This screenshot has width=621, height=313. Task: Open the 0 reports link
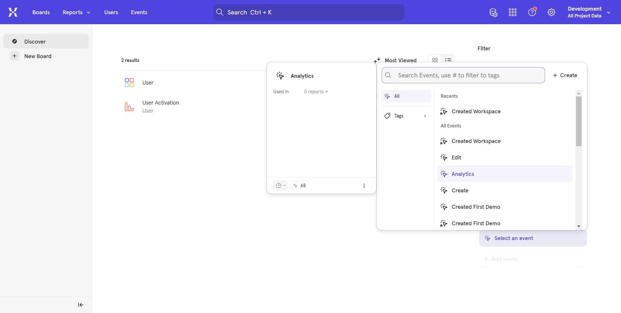tap(316, 92)
